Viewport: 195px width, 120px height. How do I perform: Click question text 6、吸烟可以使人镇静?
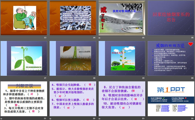[66, 100]
